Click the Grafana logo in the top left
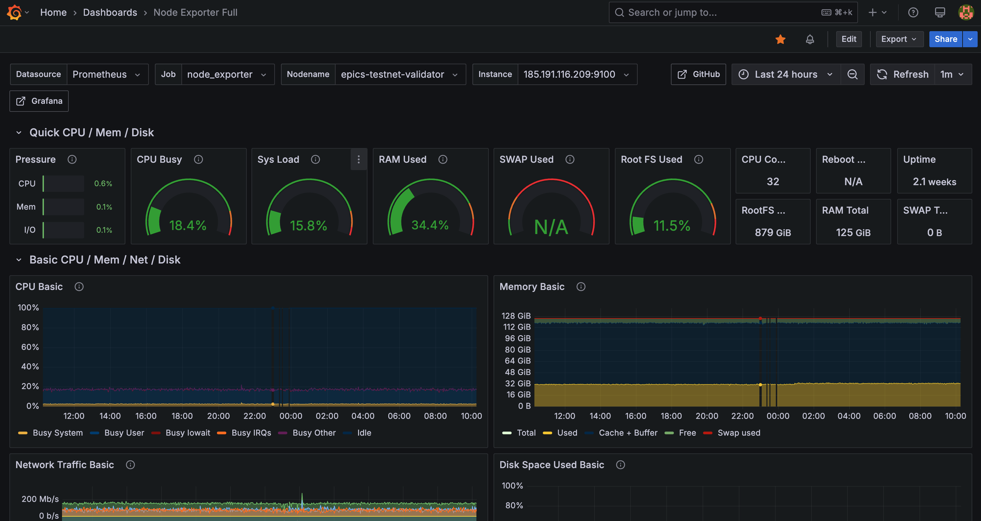Viewport: 981px width, 521px height. 14,12
